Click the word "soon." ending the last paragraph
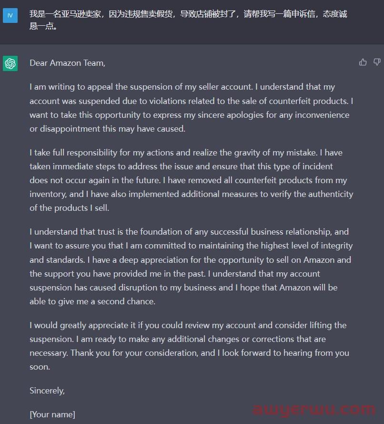 click(40, 367)
